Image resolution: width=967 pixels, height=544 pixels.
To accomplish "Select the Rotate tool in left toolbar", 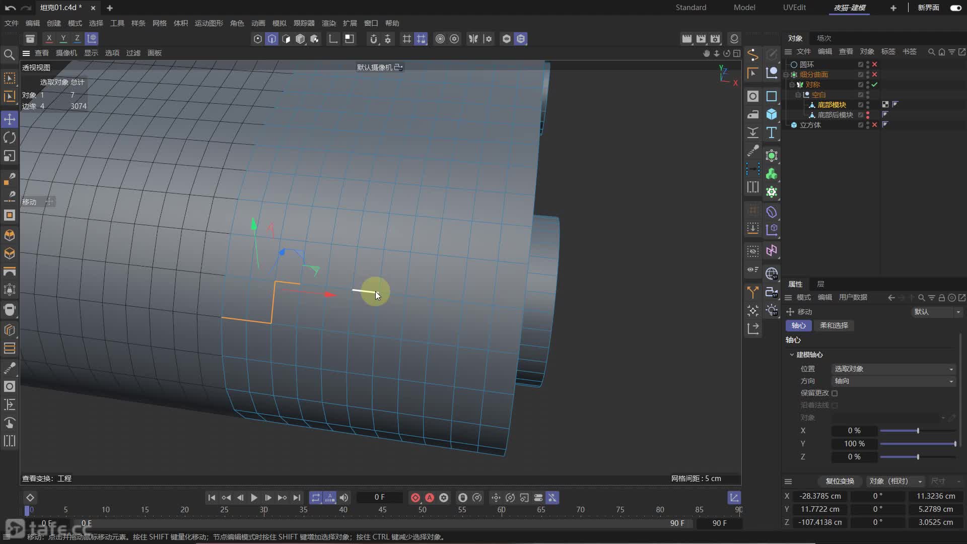I will coord(10,138).
